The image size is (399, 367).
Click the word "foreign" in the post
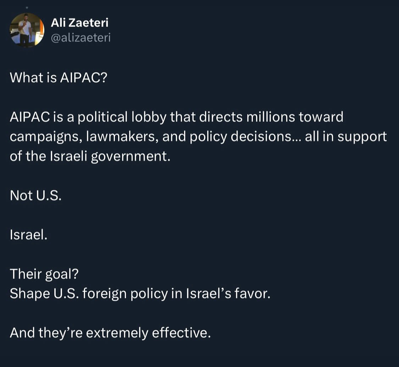click(x=104, y=294)
